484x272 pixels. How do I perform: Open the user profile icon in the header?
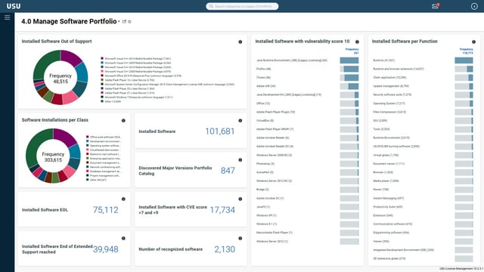tap(474, 6)
